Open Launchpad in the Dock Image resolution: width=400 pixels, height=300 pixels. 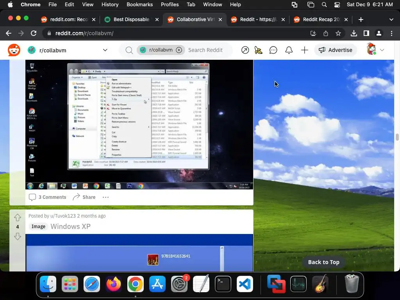tap(70, 284)
